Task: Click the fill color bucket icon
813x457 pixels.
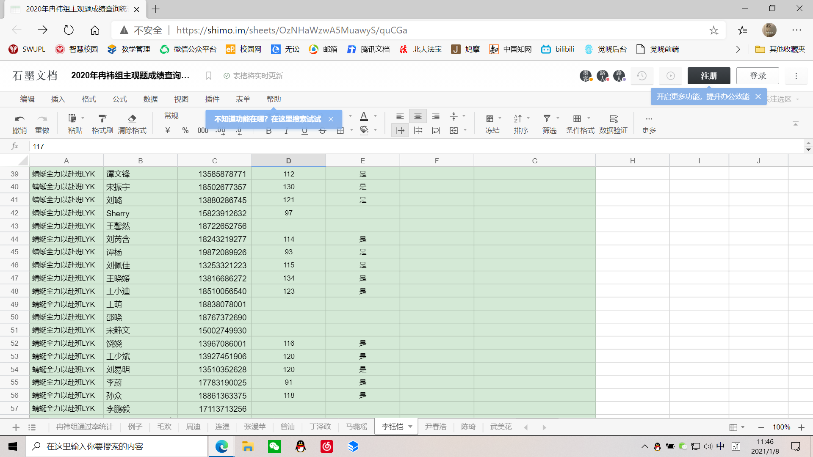Action: [x=364, y=130]
